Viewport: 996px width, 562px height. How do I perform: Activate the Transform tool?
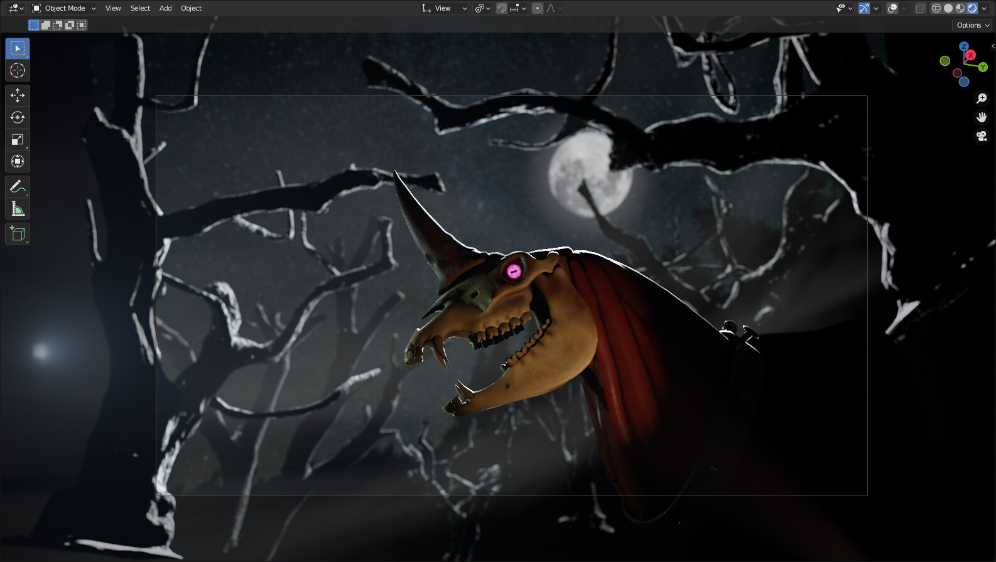tap(18, 161)
